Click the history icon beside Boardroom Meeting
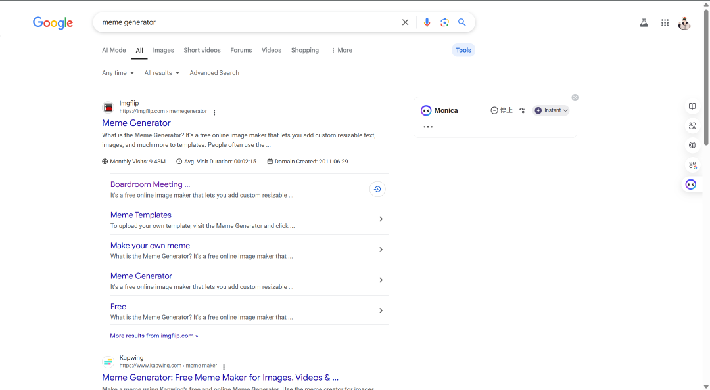710x390 pixels. (377, 189)
